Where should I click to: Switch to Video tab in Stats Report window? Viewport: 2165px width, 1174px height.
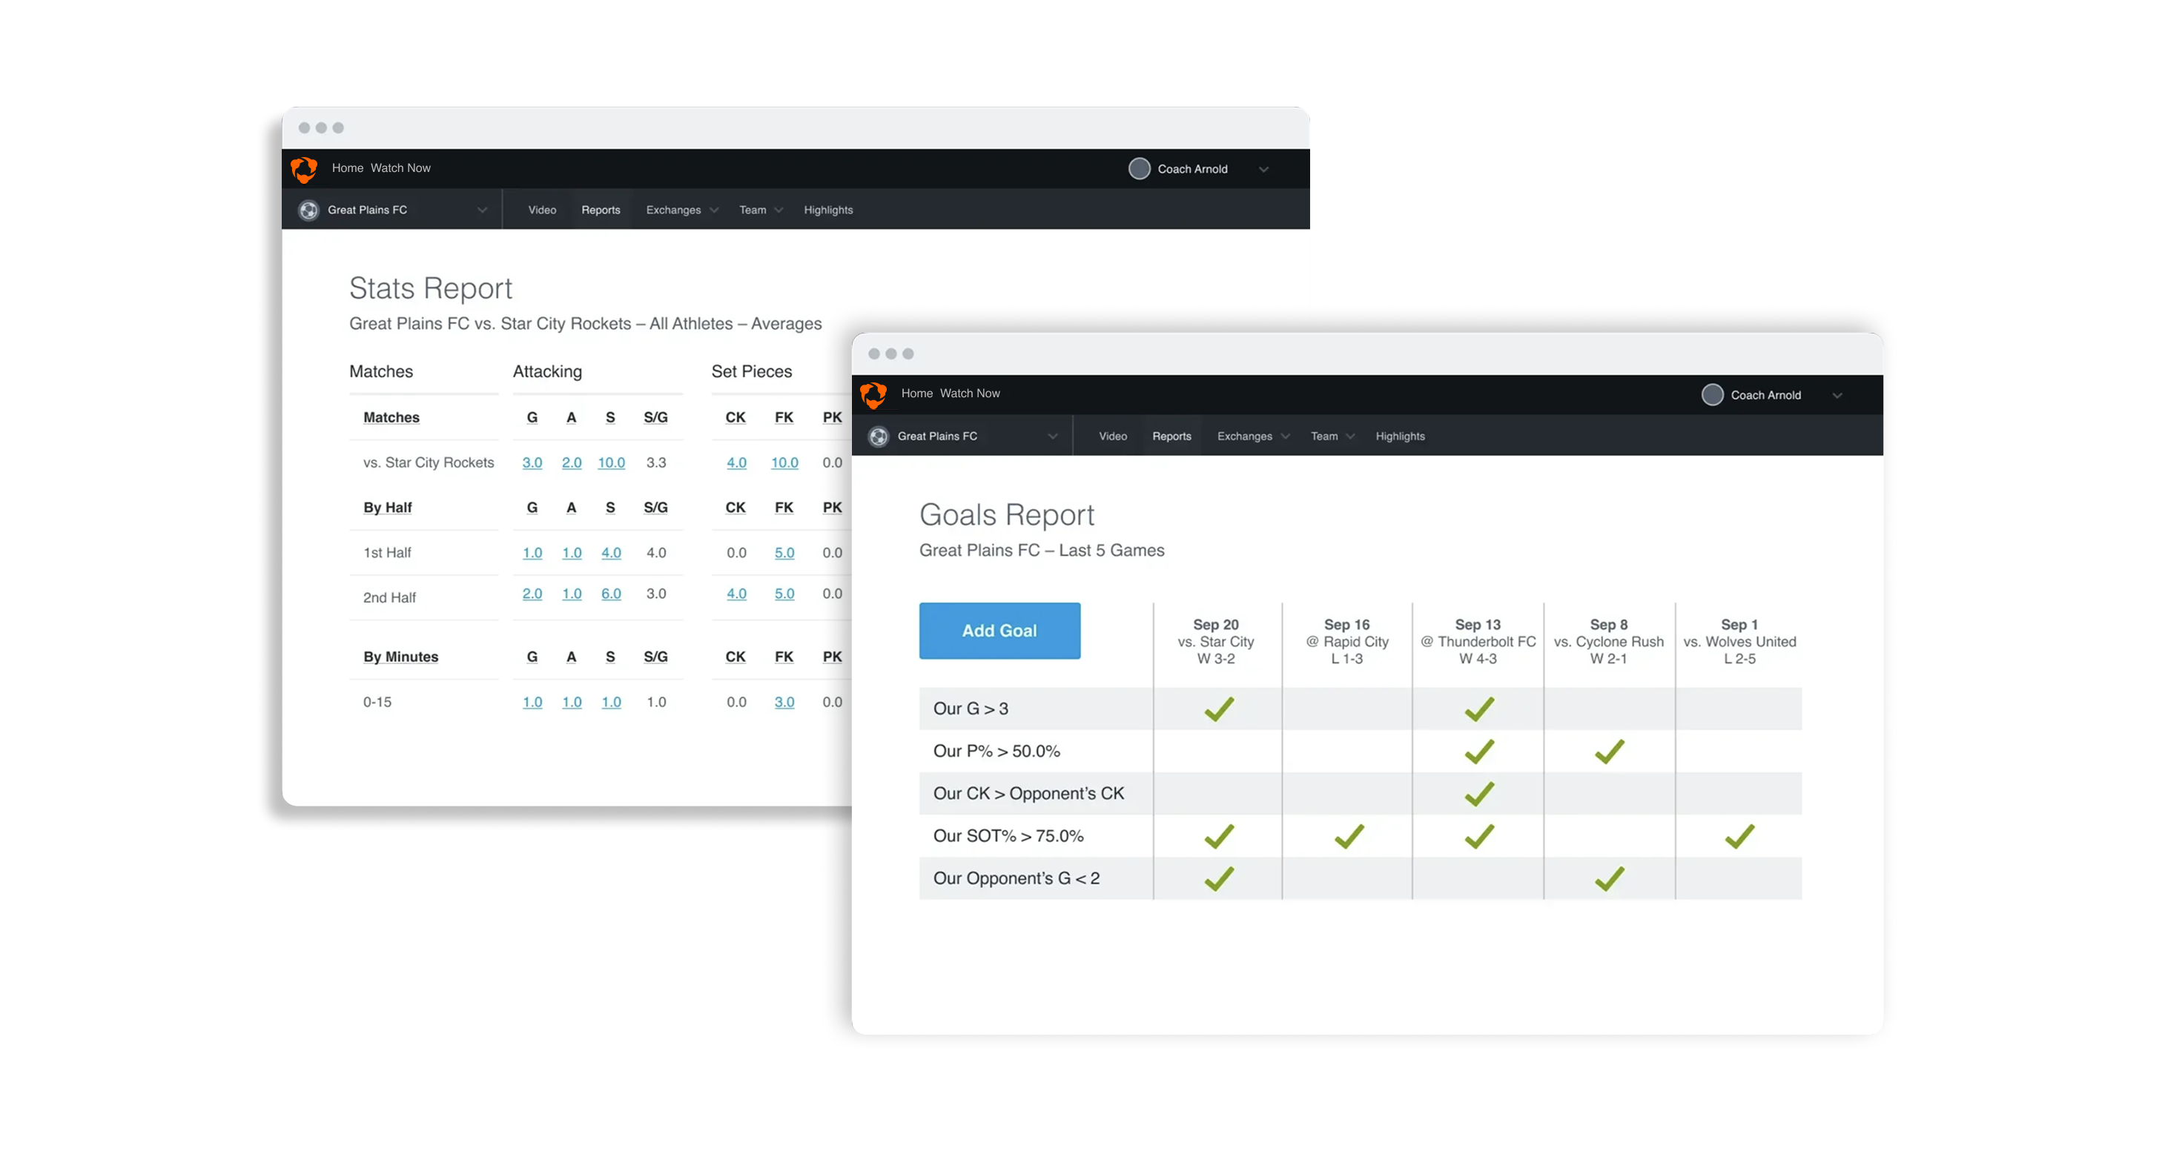tap(542, 210)
